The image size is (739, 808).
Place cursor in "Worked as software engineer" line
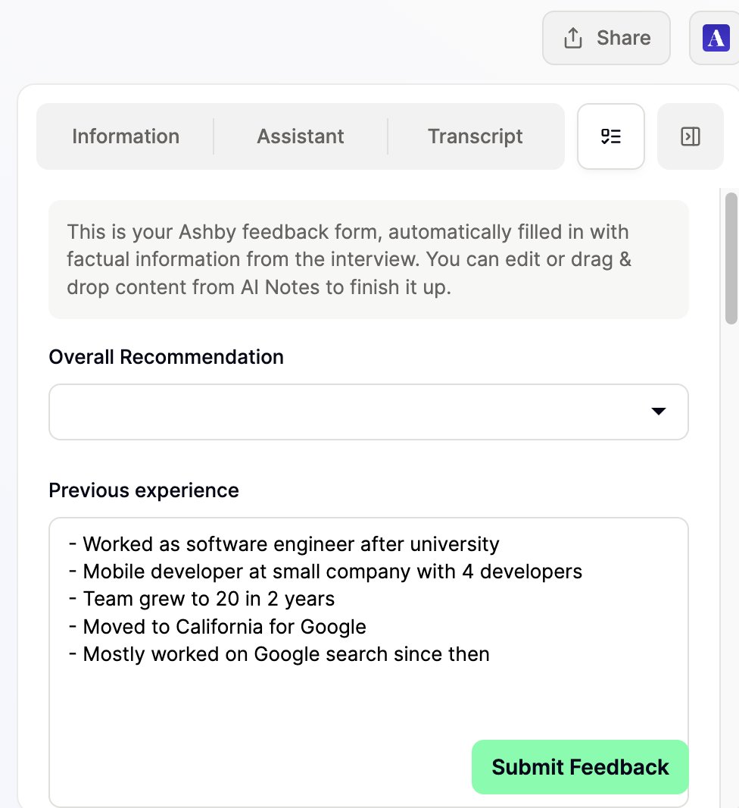pos(291,544)
